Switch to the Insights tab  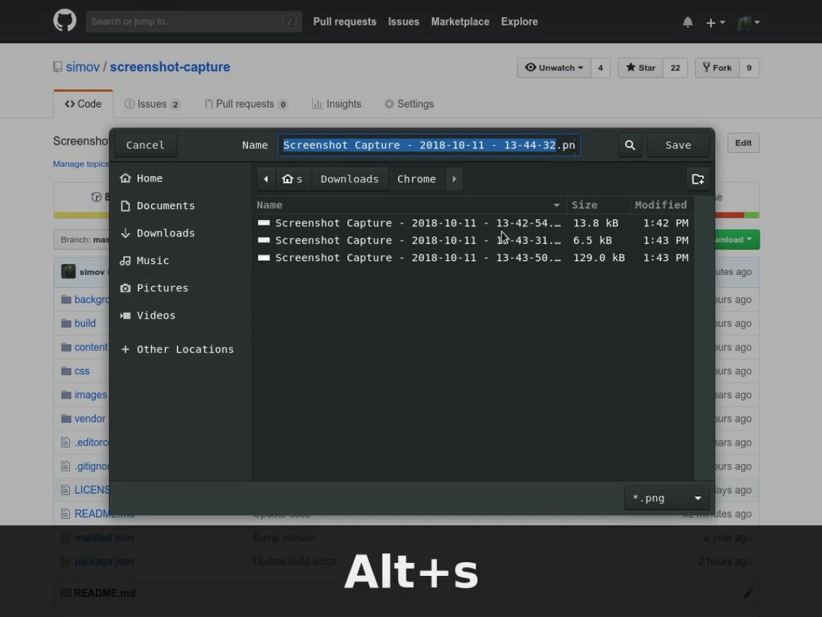point(336,104)
